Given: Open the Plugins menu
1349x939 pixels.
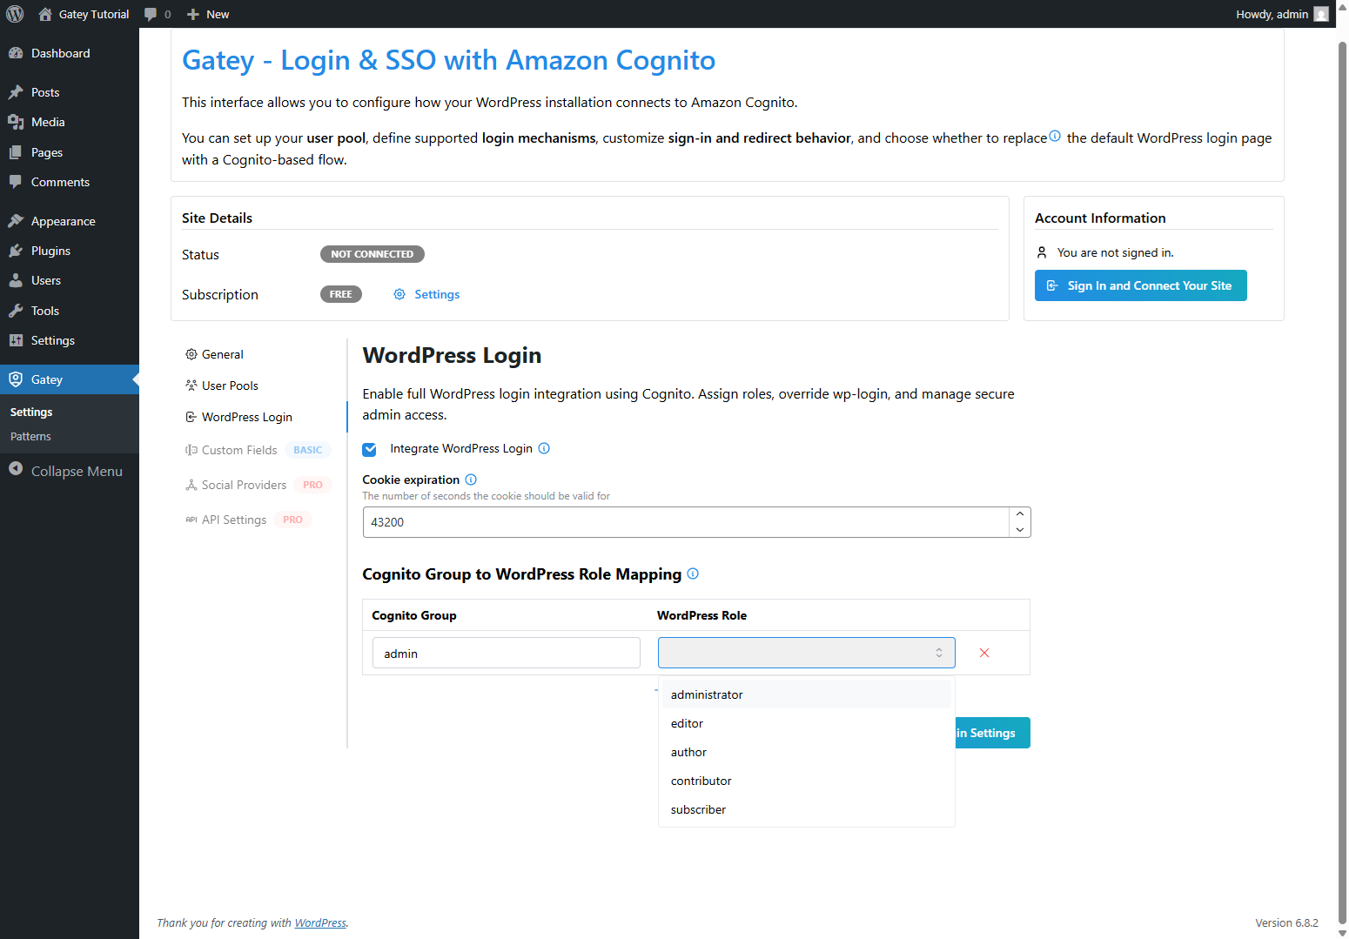Looking at the screenshot, I should (x=70, y=251).
